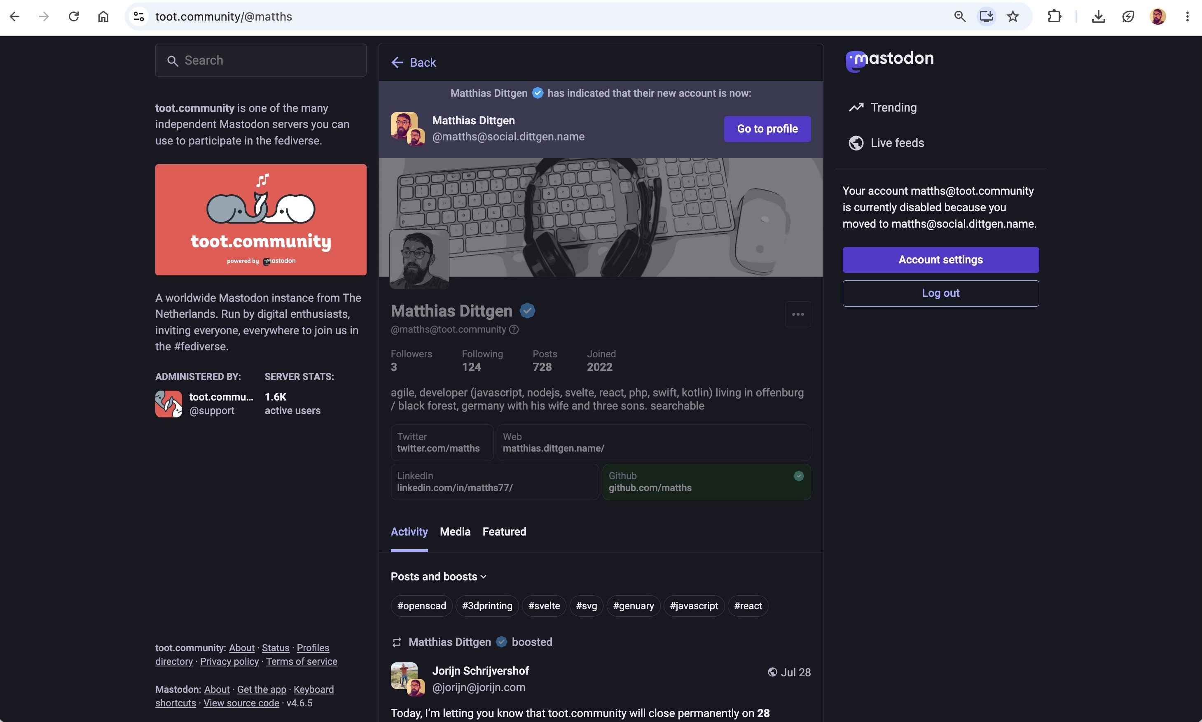
Task: Bookmark this page with the star icon
Action: point(1013,16)
